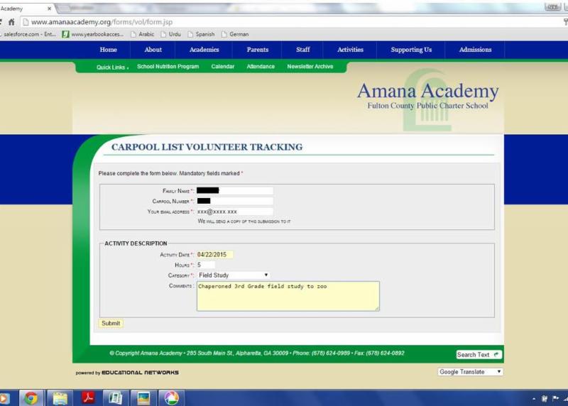Click the browser Home icon
The height and width of the screenshot is (406, 568).
pos(11,22)
